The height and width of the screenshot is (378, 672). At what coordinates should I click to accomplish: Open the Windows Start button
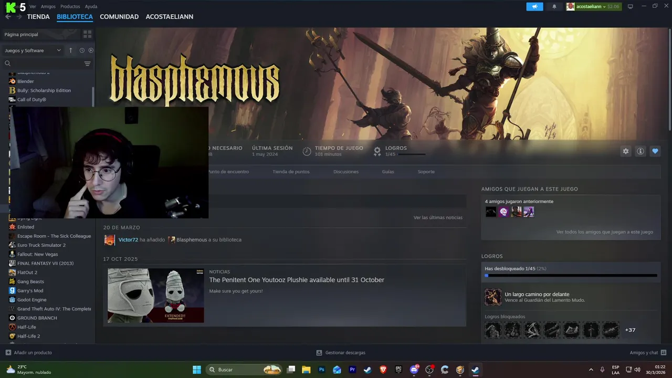tap(197, 370)
